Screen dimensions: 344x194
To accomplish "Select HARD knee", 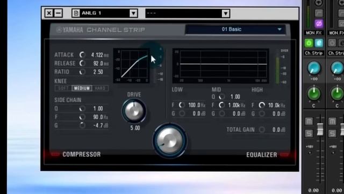I will 101,88.
